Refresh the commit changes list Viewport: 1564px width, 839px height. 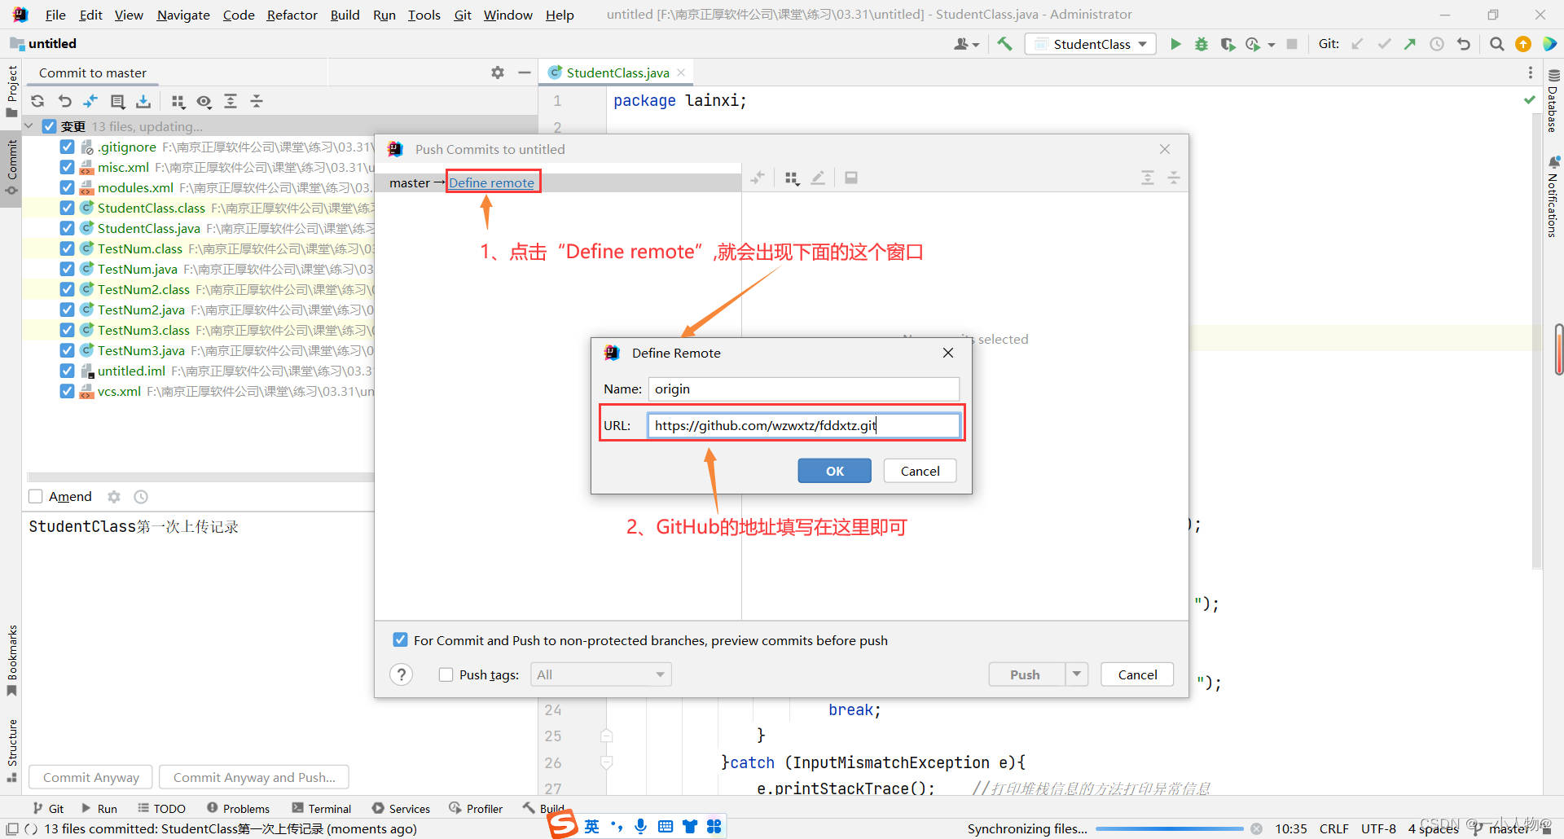coord(37,101)
